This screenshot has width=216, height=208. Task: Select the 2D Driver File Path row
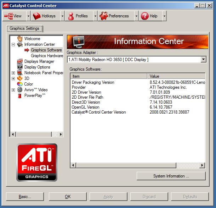click(x=138, y=97)
